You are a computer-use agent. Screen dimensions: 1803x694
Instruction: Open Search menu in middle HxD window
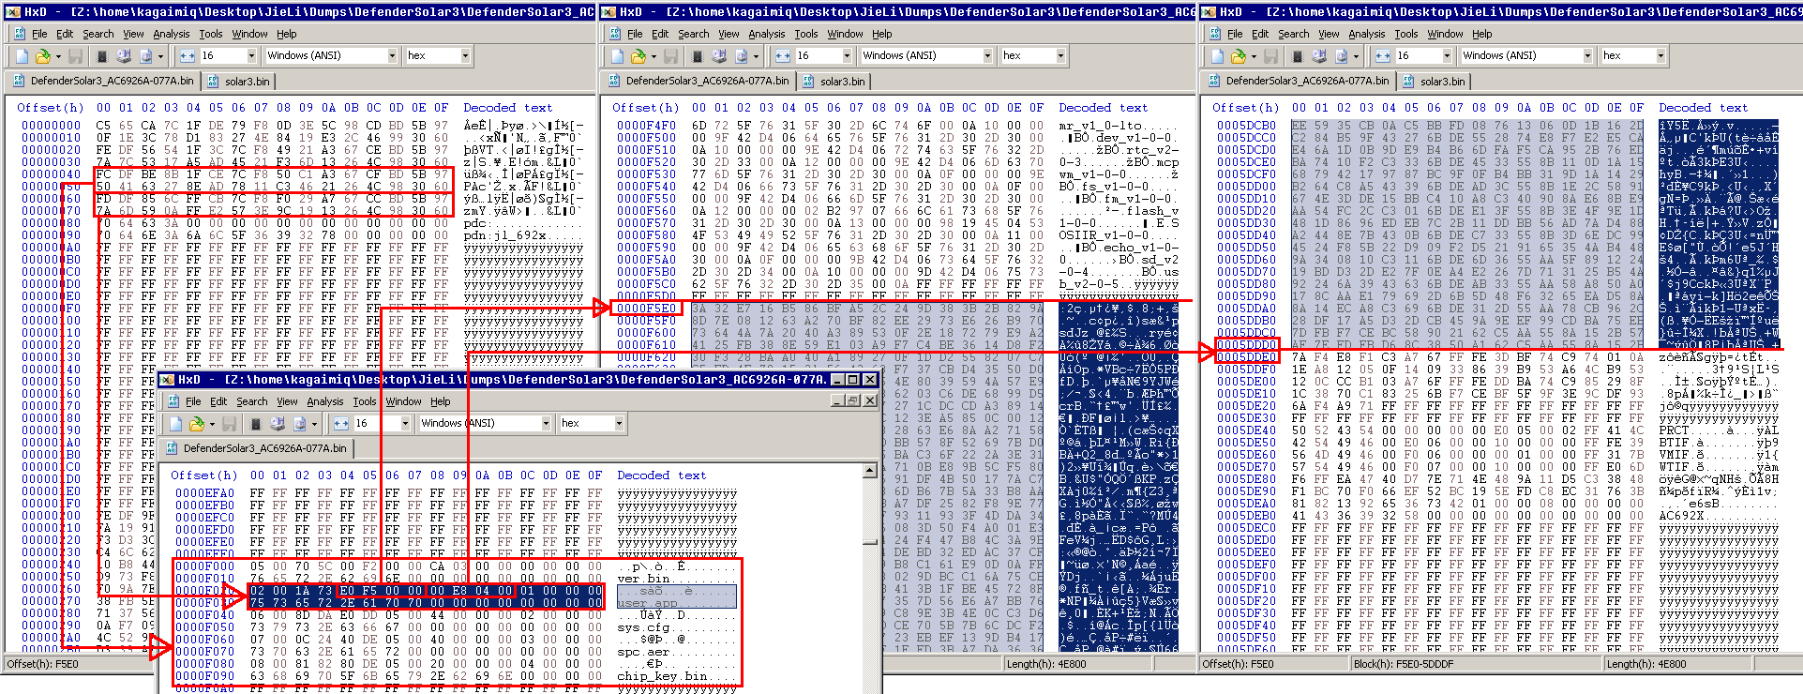[x=694, y=34]
